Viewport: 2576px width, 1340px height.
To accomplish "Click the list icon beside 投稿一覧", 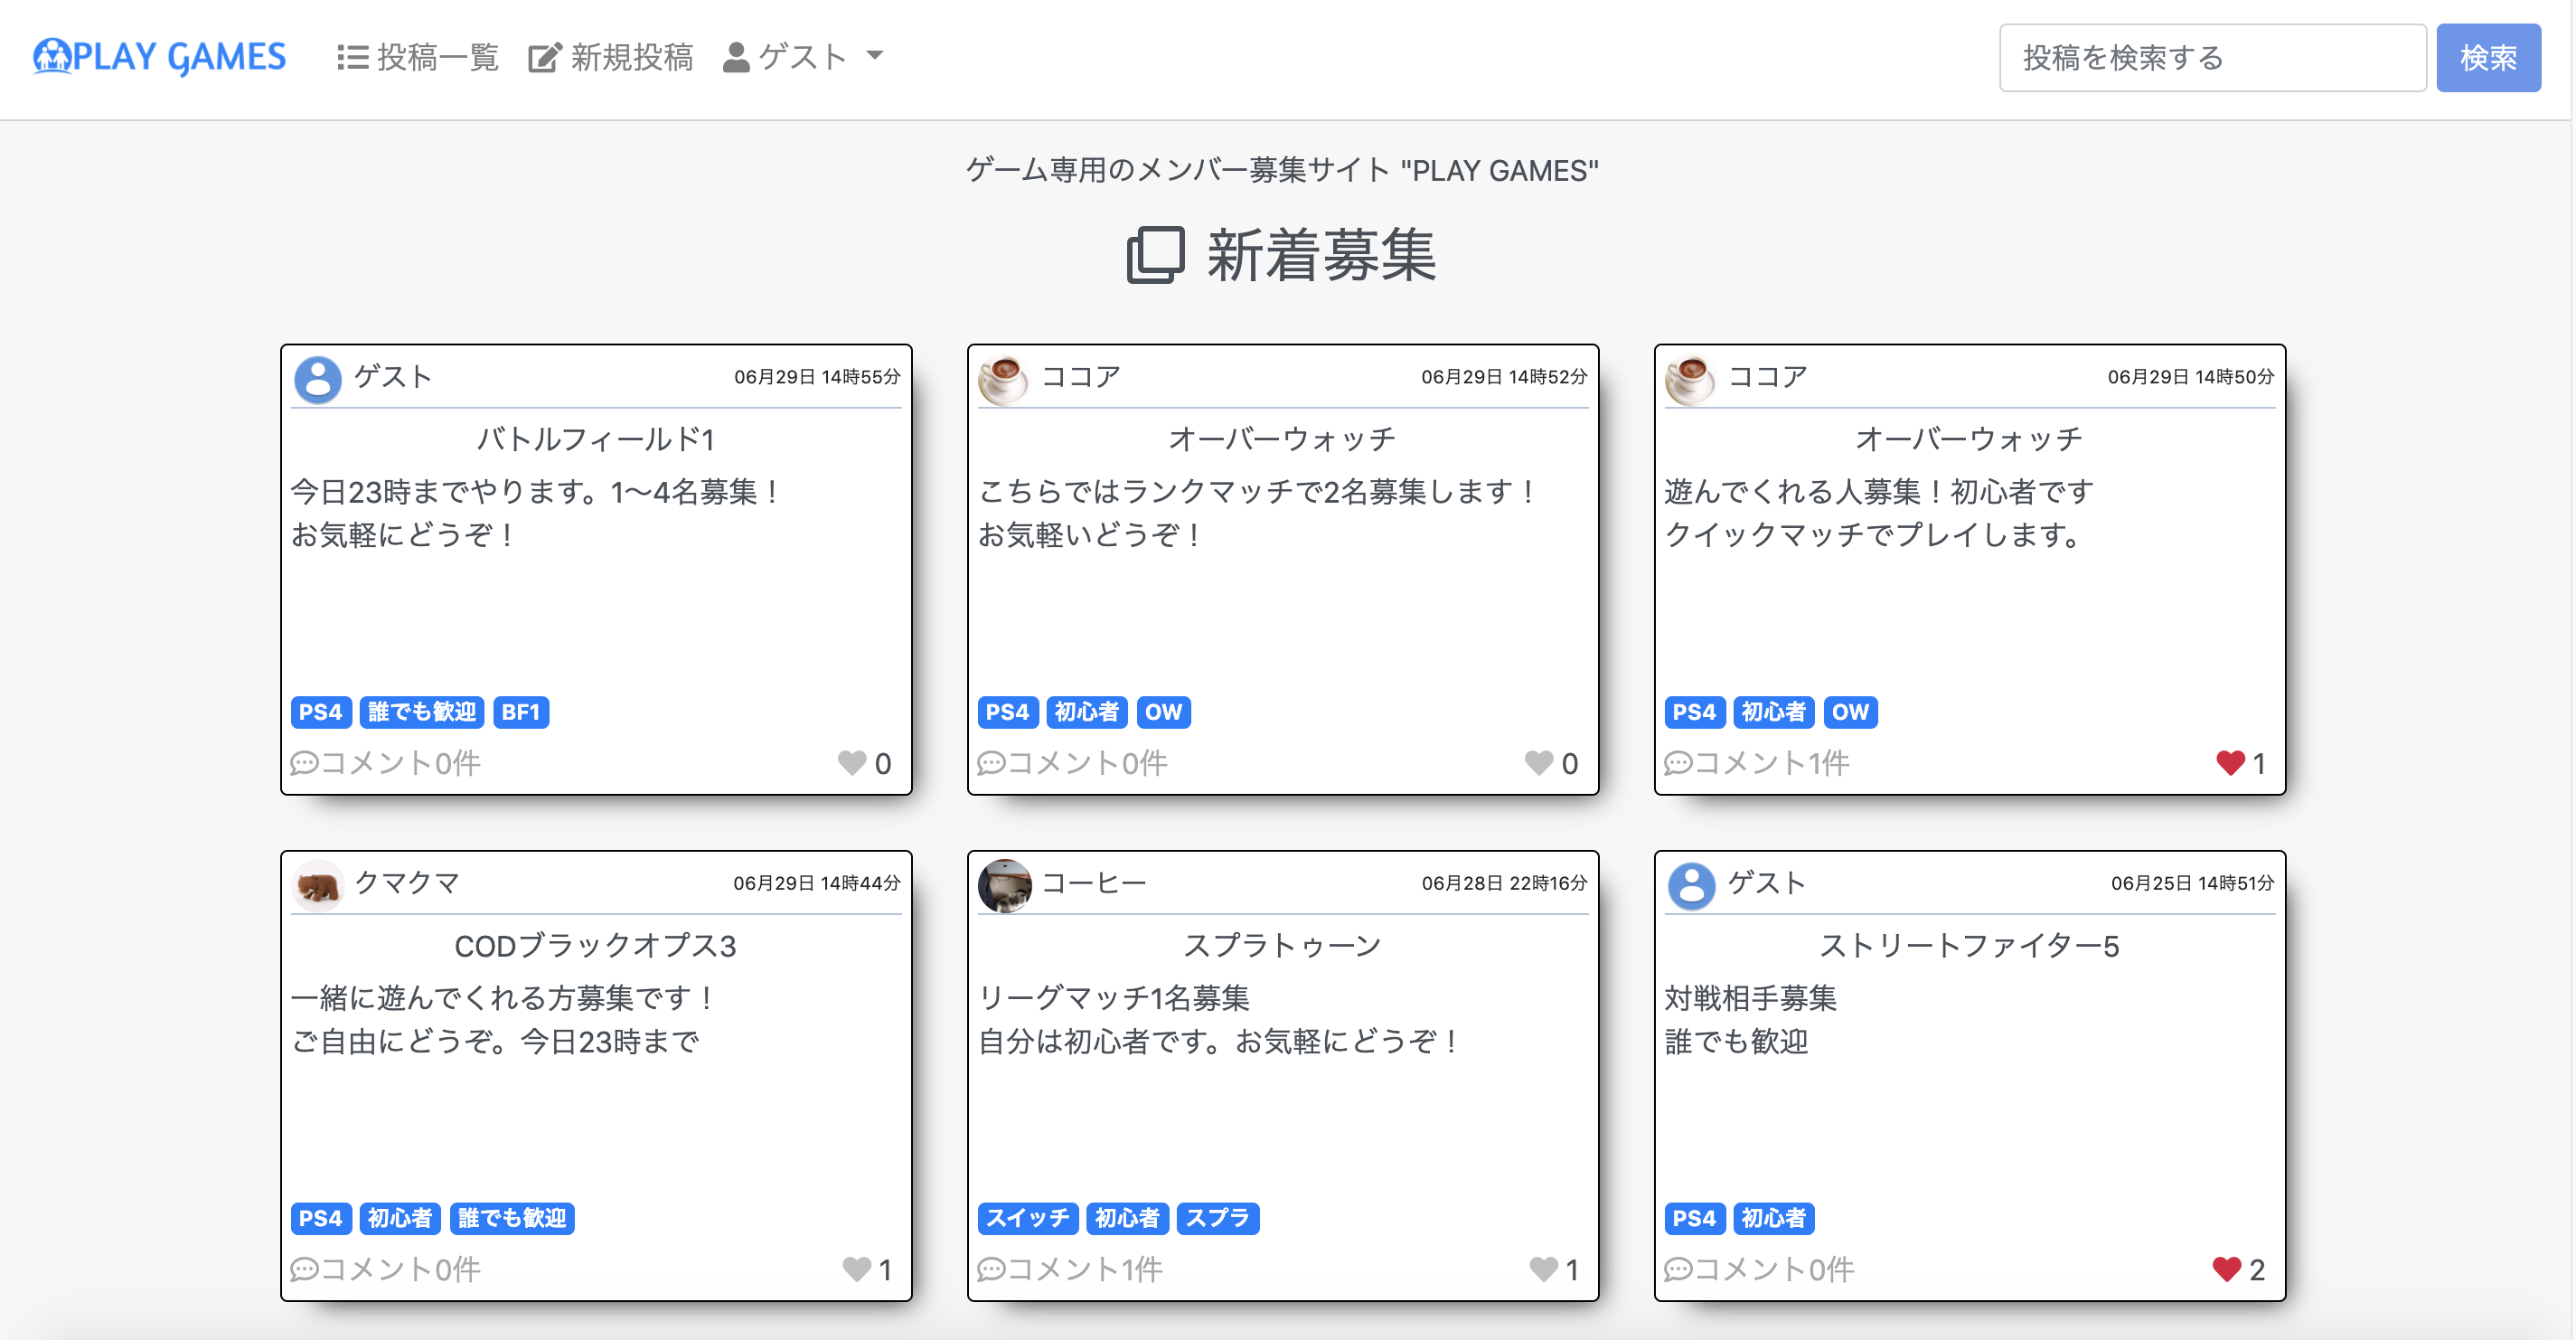I will pos(352,56).
